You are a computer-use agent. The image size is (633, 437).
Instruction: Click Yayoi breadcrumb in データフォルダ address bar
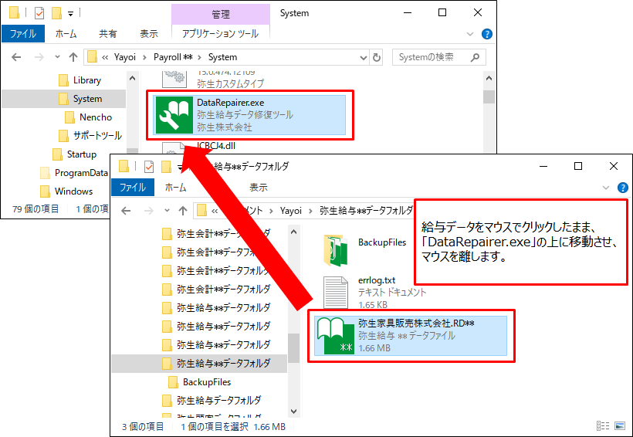click(x=291, y=211)
